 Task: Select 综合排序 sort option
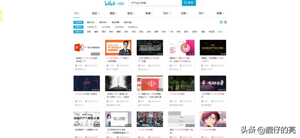pos(78,22)
